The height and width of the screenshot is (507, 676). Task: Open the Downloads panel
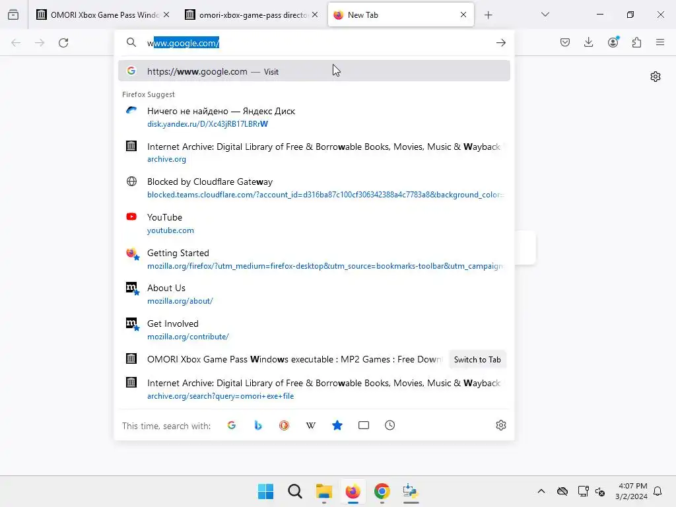[588, 42]
